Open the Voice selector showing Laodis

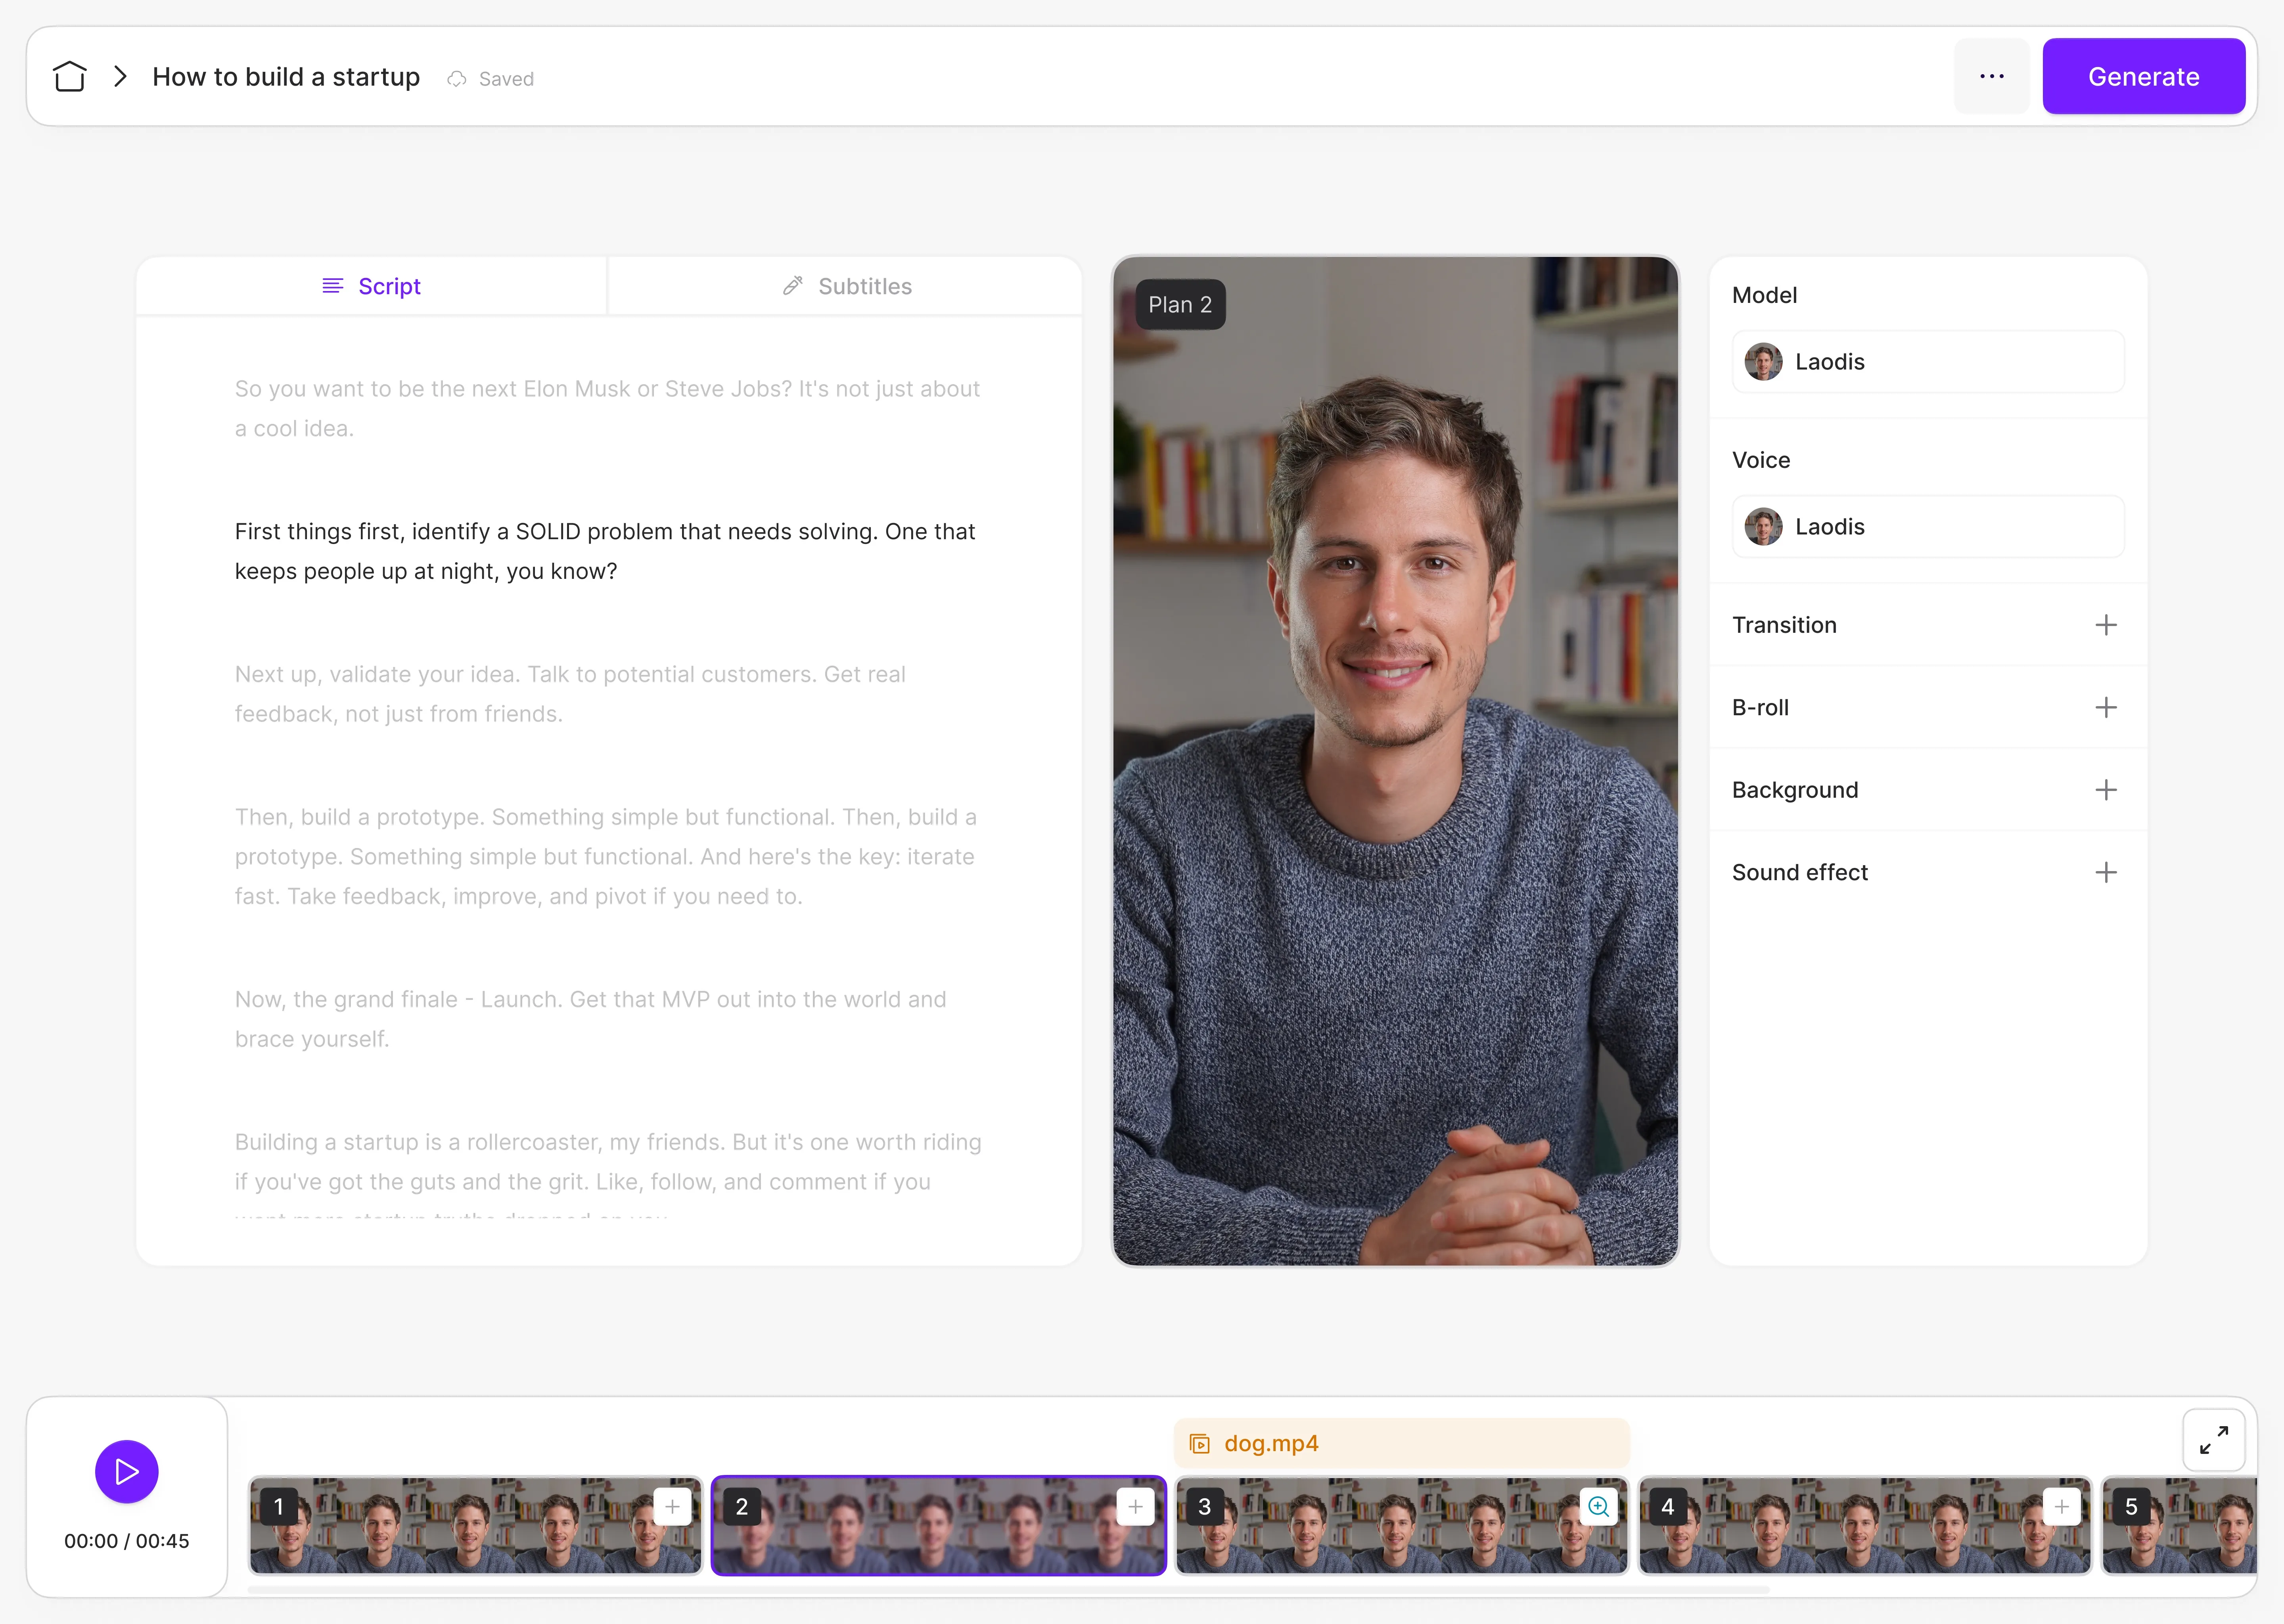pos(1927,527)
